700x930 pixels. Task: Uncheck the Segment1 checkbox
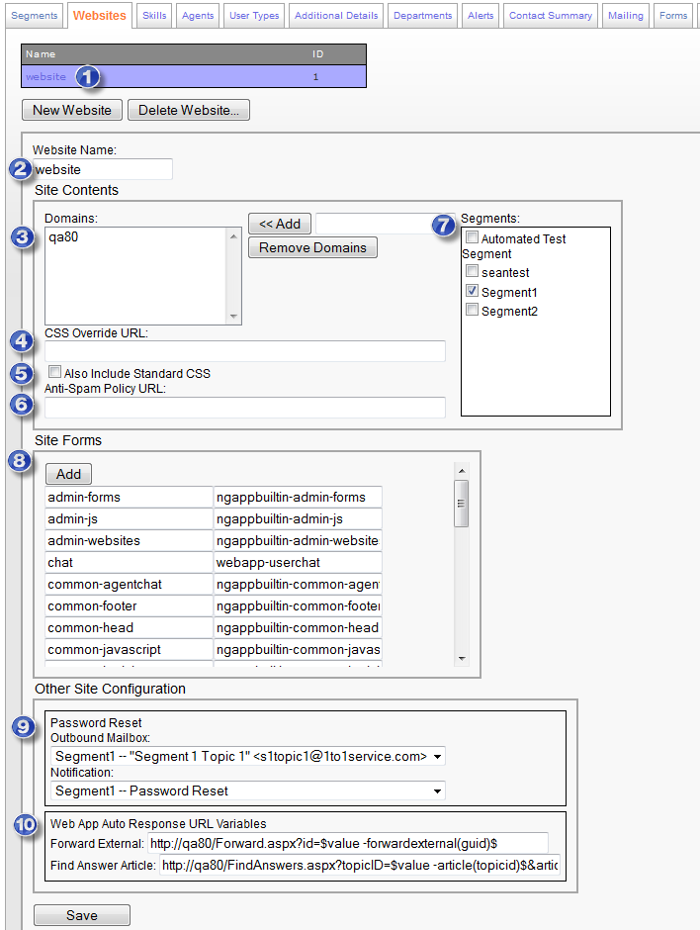(x=473, y=292)
